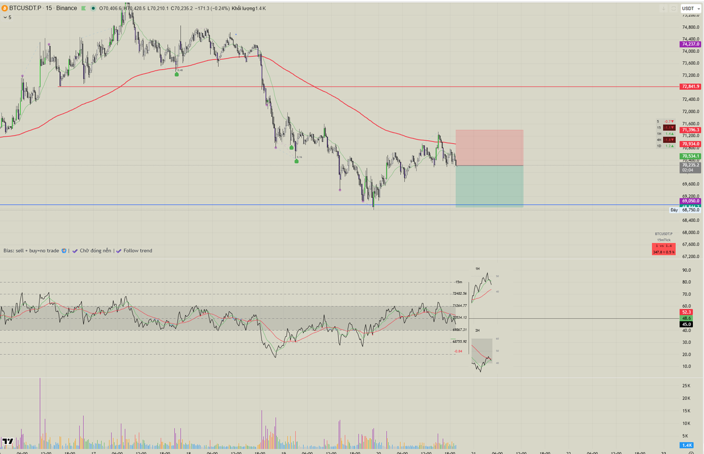Click the 70,934.0 red price label
Screen dimensions: 704x454
tap(691, 144)
